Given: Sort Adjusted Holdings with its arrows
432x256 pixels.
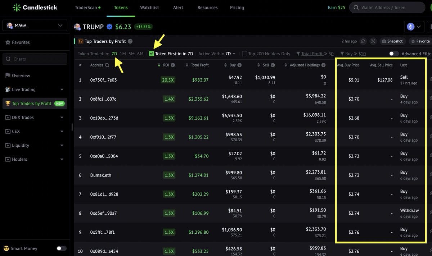Looking at the screenshot, I should [286, 65].
